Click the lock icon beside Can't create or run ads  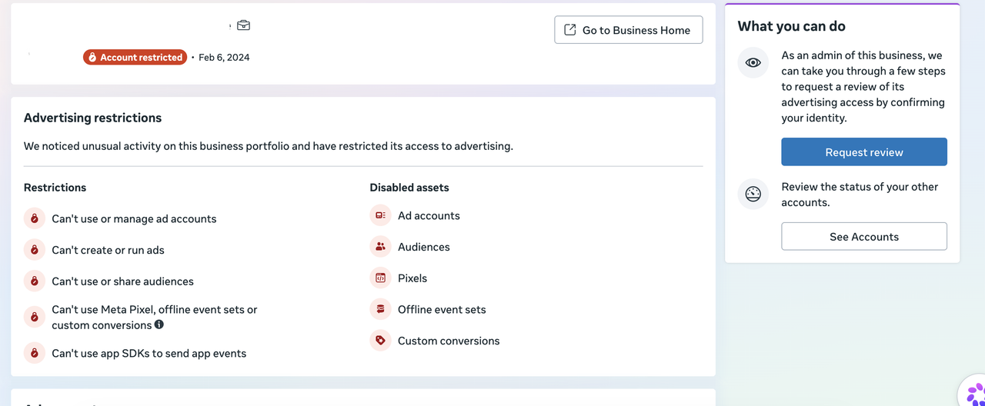click(x=35, y=250)
